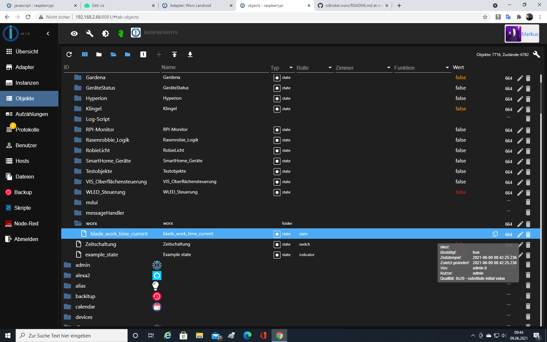The image size is (547, 342).
Task: Open the Typ filter dropdown
Action: coord(282,68)
